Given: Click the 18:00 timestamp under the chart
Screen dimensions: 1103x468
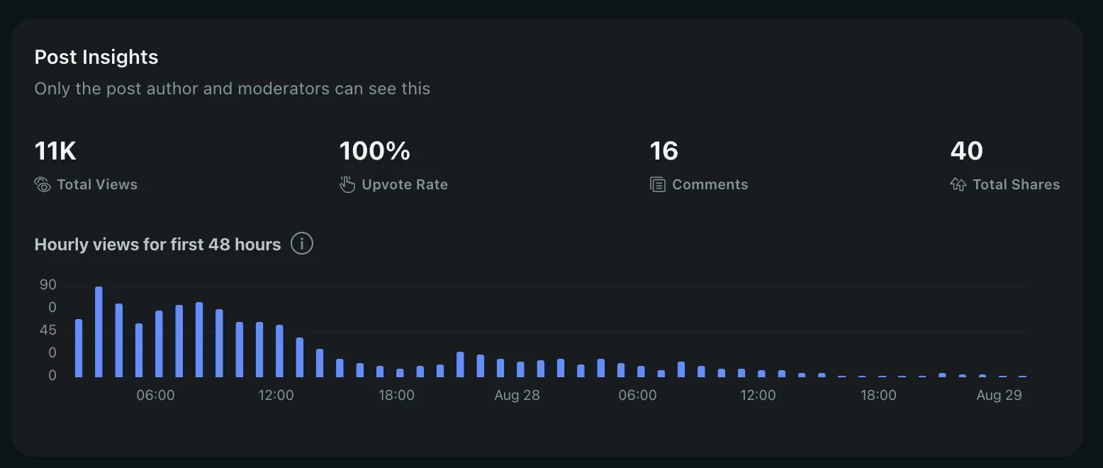Looking at the screenshot, I should click(x=396, y=395).
